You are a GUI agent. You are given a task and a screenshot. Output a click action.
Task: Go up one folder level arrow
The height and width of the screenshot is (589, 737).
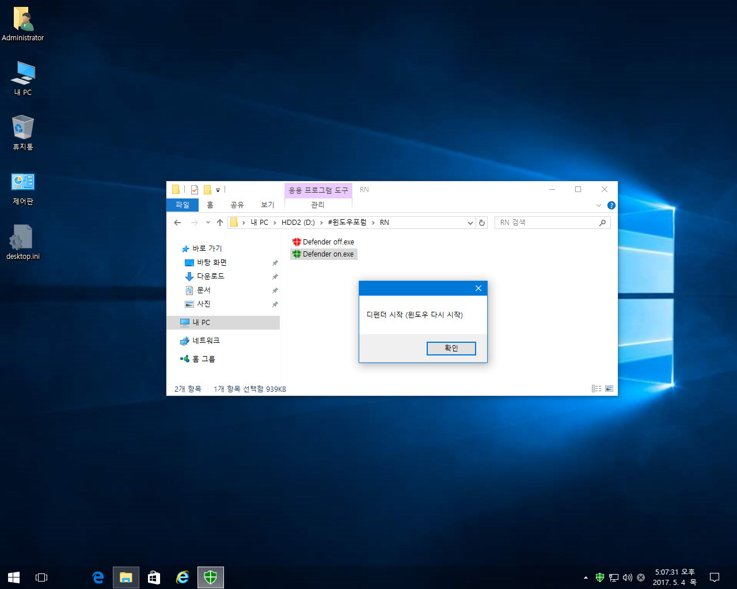pos(220,223)
